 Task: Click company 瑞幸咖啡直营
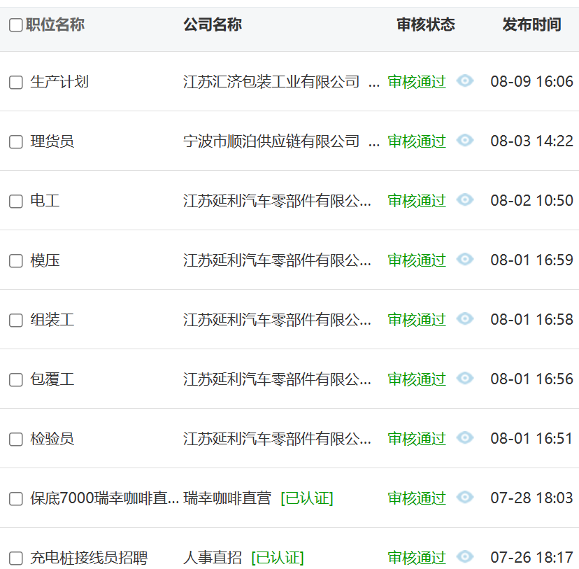tap(227, 498)
